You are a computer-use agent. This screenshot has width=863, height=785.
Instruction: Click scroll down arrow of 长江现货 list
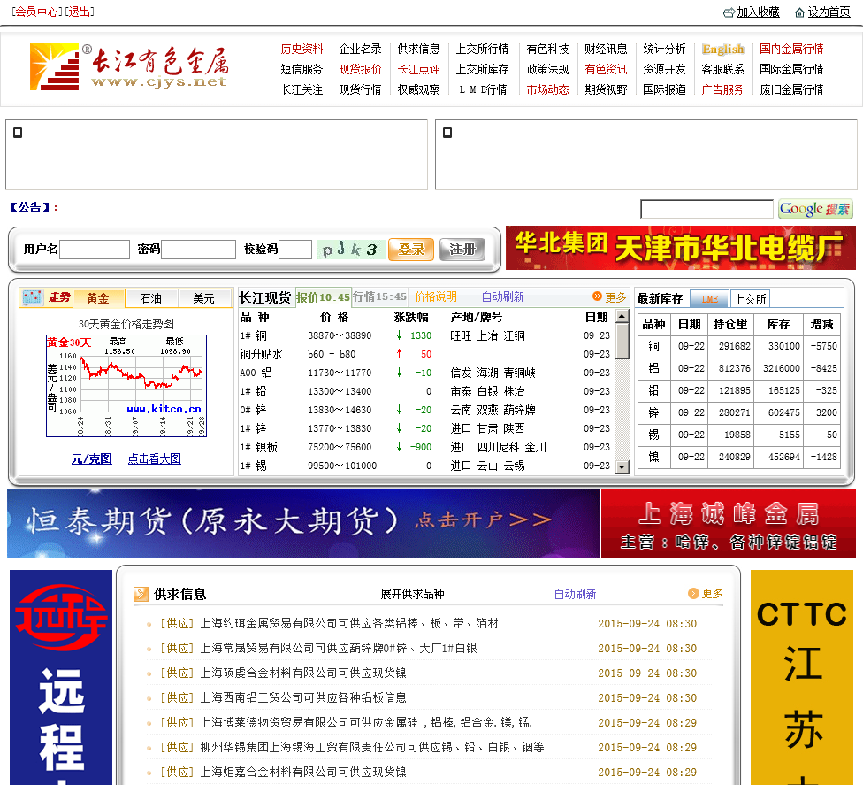point(622,467)
